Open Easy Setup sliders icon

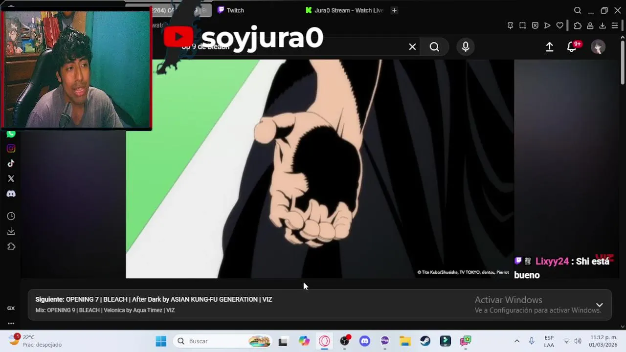(x=615, y=25)
